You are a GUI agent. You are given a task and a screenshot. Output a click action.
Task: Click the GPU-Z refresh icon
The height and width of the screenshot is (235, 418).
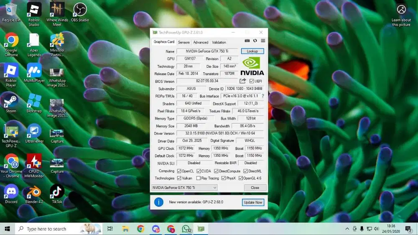[255, 41]
